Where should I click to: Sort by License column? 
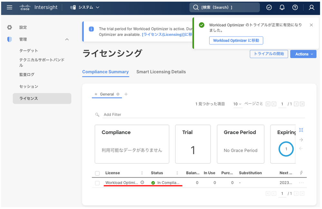tap(142, 173)
